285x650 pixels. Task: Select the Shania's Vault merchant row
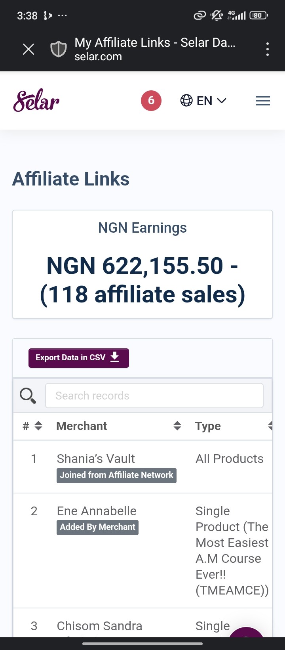[x=142, y=466]
